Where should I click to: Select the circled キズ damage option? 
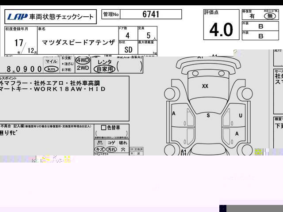click(99, 149)
